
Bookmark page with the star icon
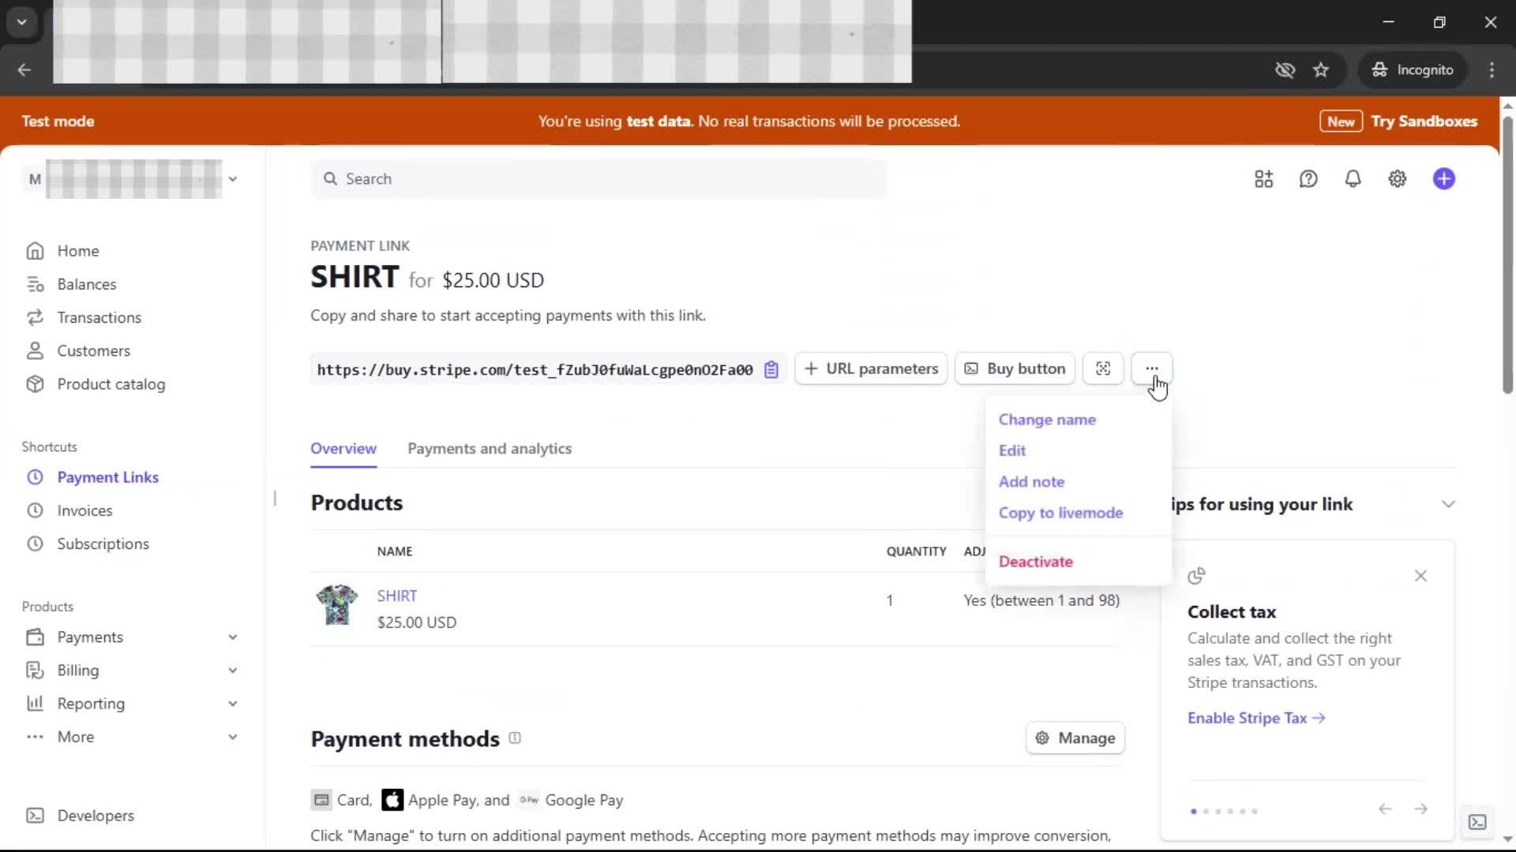[1321, 69]
